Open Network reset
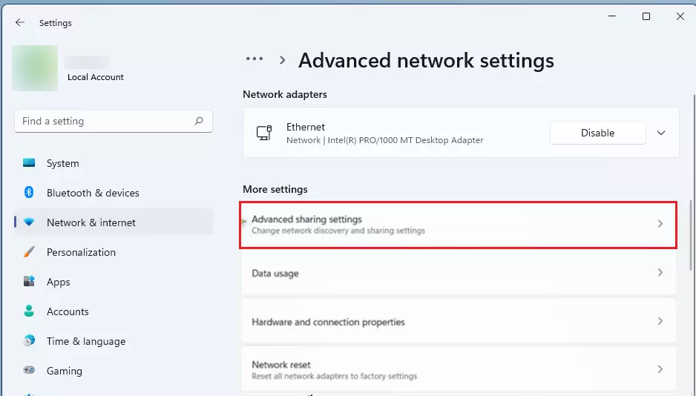Image resolution: width=696 pixels, height=396 pixels. tap(459, 370)
